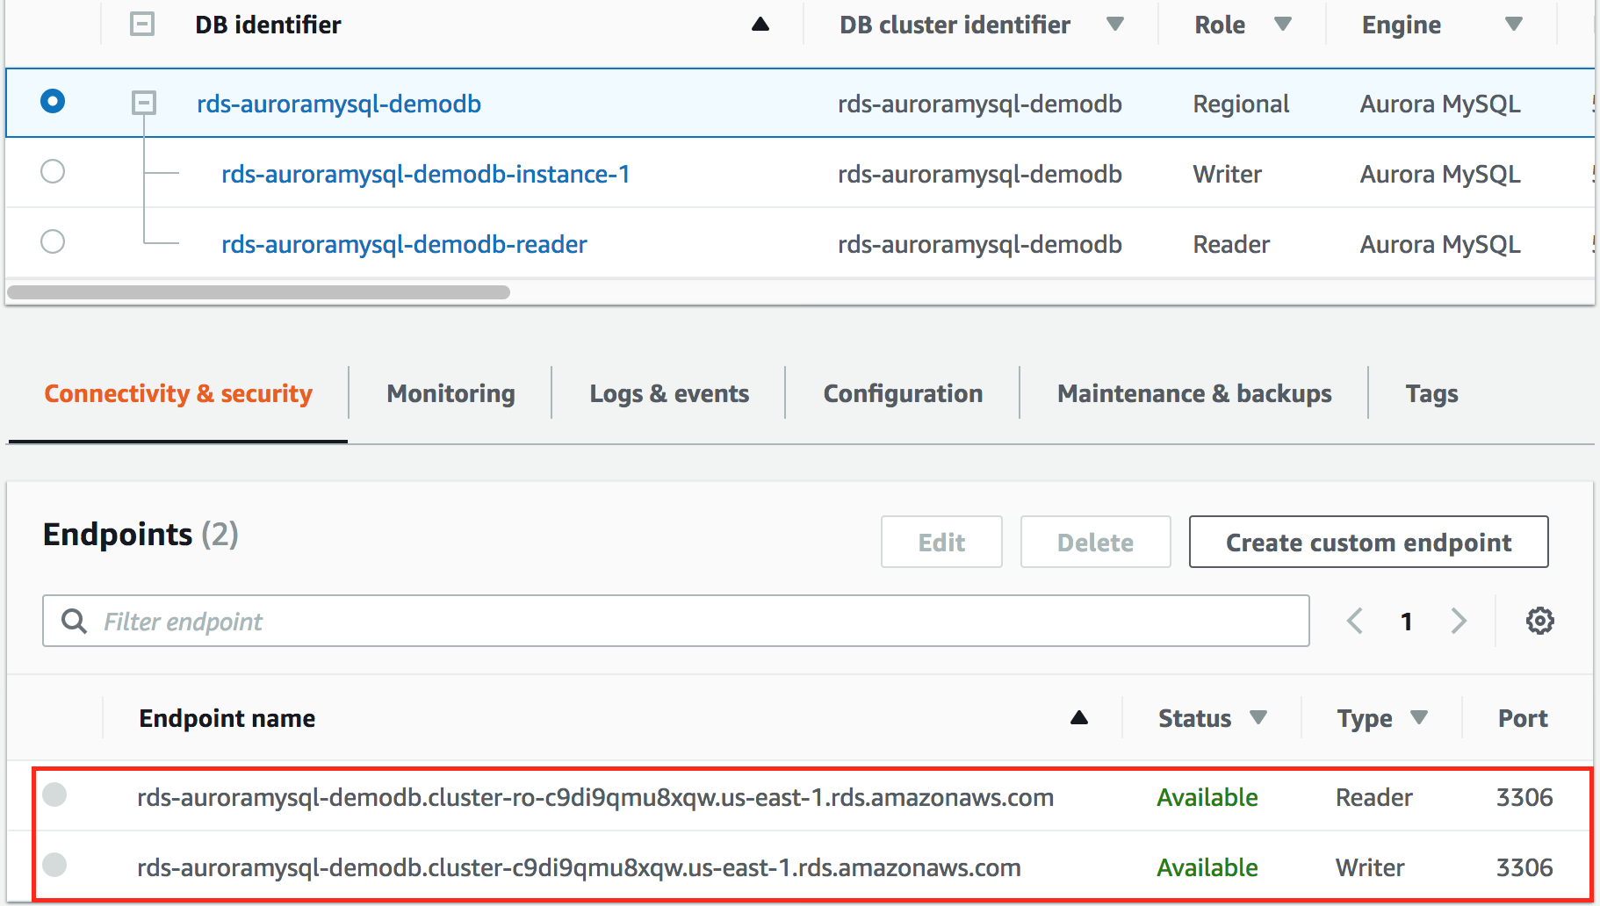The height and width of the screenshot is (906, 1600).
Task: Click port 3306 of writer endpoint
Action: pyautogui.click(x=1524, y=867)
